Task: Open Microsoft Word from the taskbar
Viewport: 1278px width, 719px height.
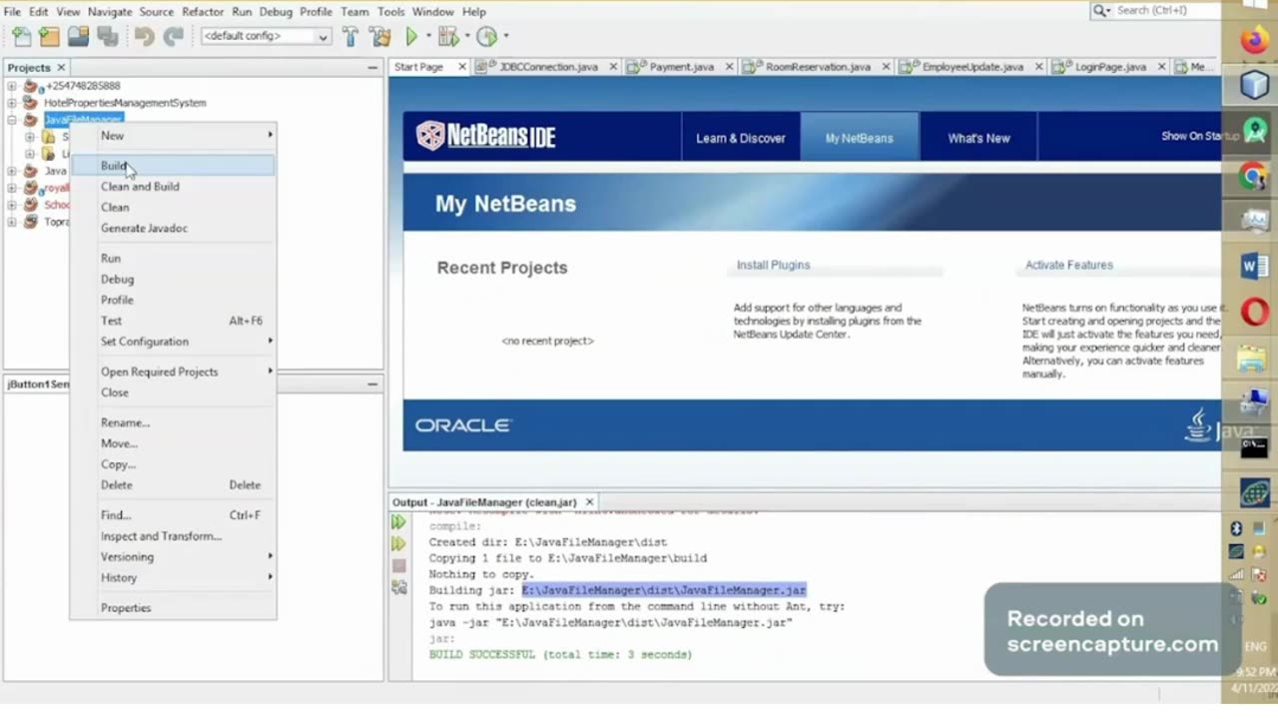Action: [1254, 266]
